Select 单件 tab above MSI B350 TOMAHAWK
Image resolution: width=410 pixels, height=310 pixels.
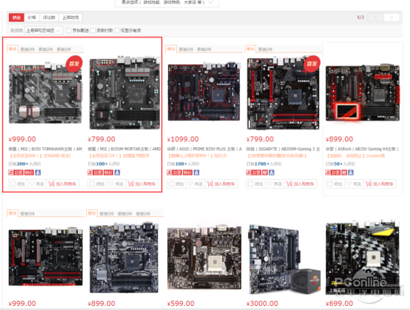click(12, 49)
